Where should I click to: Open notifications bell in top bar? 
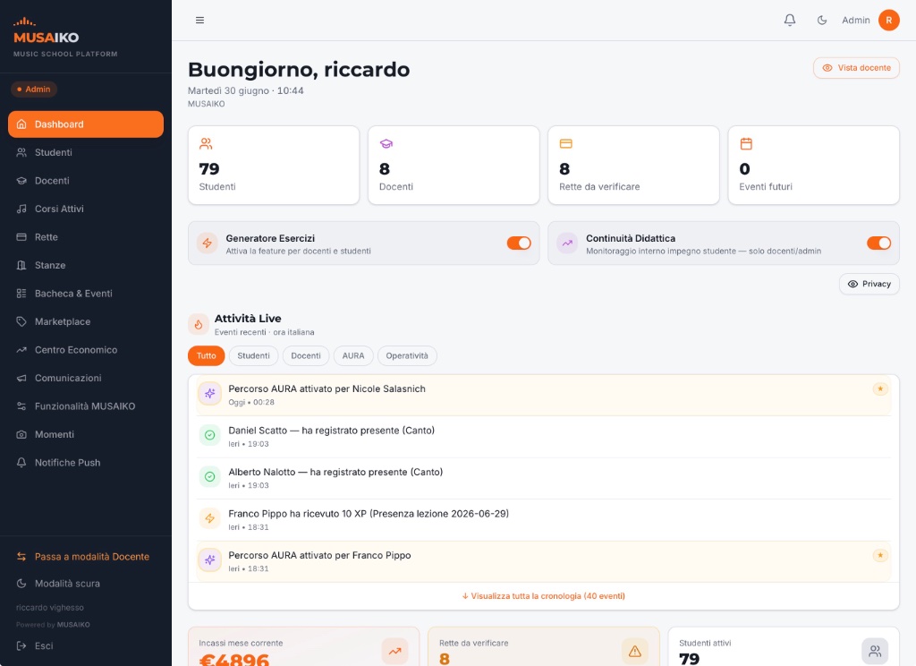click(x=790, y=21)
